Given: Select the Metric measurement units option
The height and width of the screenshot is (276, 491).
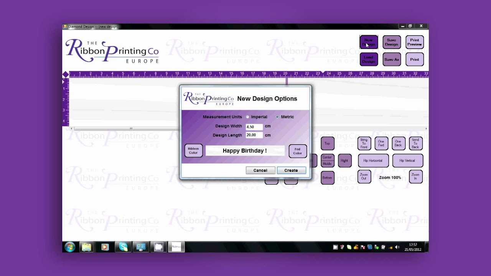Looking at the screenshot, I should (x=277, y=117).
